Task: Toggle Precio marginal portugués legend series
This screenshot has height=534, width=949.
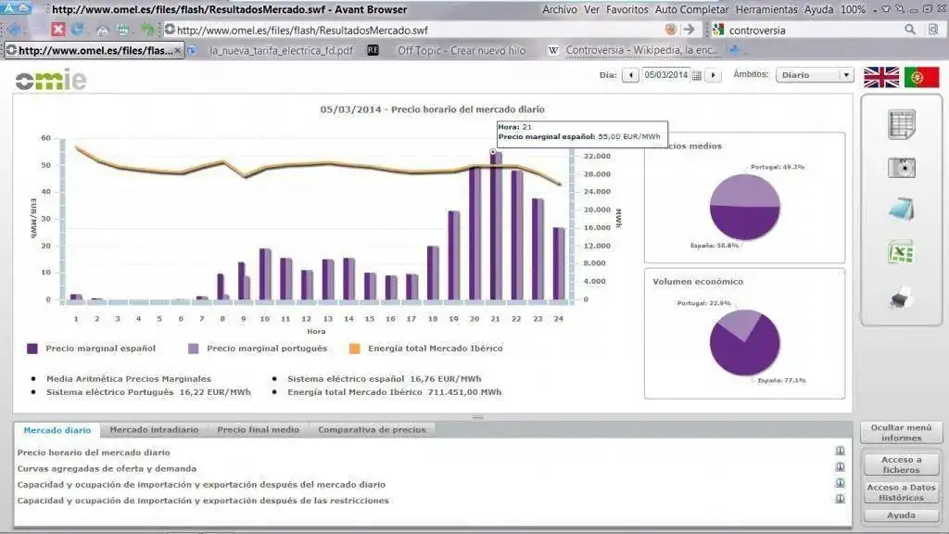Action: tap(258, 349)
